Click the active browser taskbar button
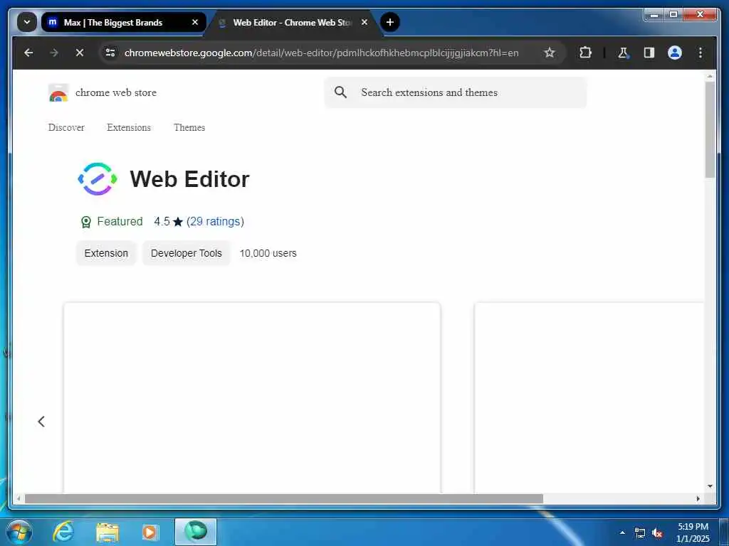The width and height of the screenshot is (729, 546). [196, 532]
